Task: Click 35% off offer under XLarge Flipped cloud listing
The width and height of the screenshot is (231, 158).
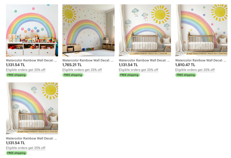Action: pyautogui.click(x=25, y=148)
